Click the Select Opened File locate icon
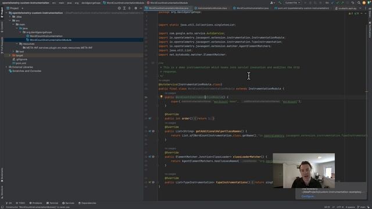Screen dimensions: 372x209 click(119, 8)
